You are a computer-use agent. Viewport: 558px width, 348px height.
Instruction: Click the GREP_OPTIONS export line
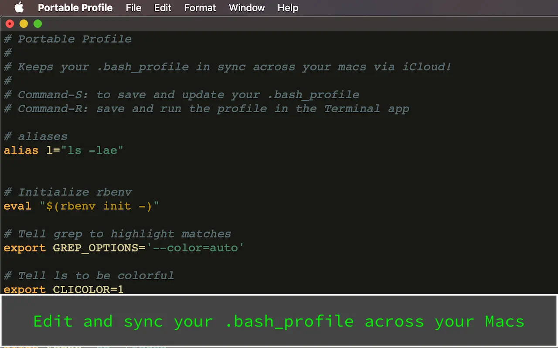tap(123, 248)
